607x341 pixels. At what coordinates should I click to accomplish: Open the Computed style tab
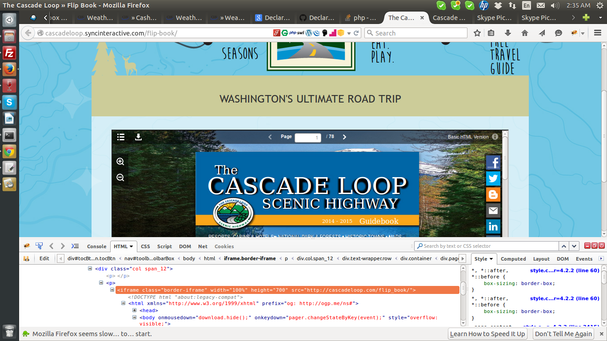tap(513, 259)
